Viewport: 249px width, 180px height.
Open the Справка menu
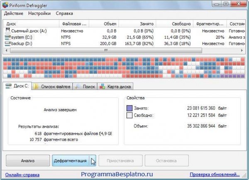[64, 13]
